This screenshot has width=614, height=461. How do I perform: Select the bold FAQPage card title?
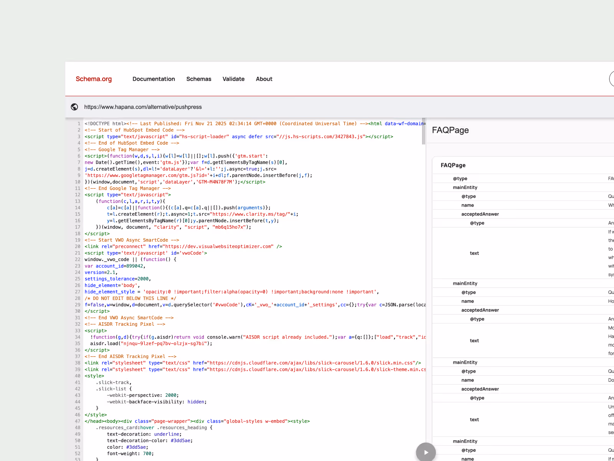[x=453, y=165]
